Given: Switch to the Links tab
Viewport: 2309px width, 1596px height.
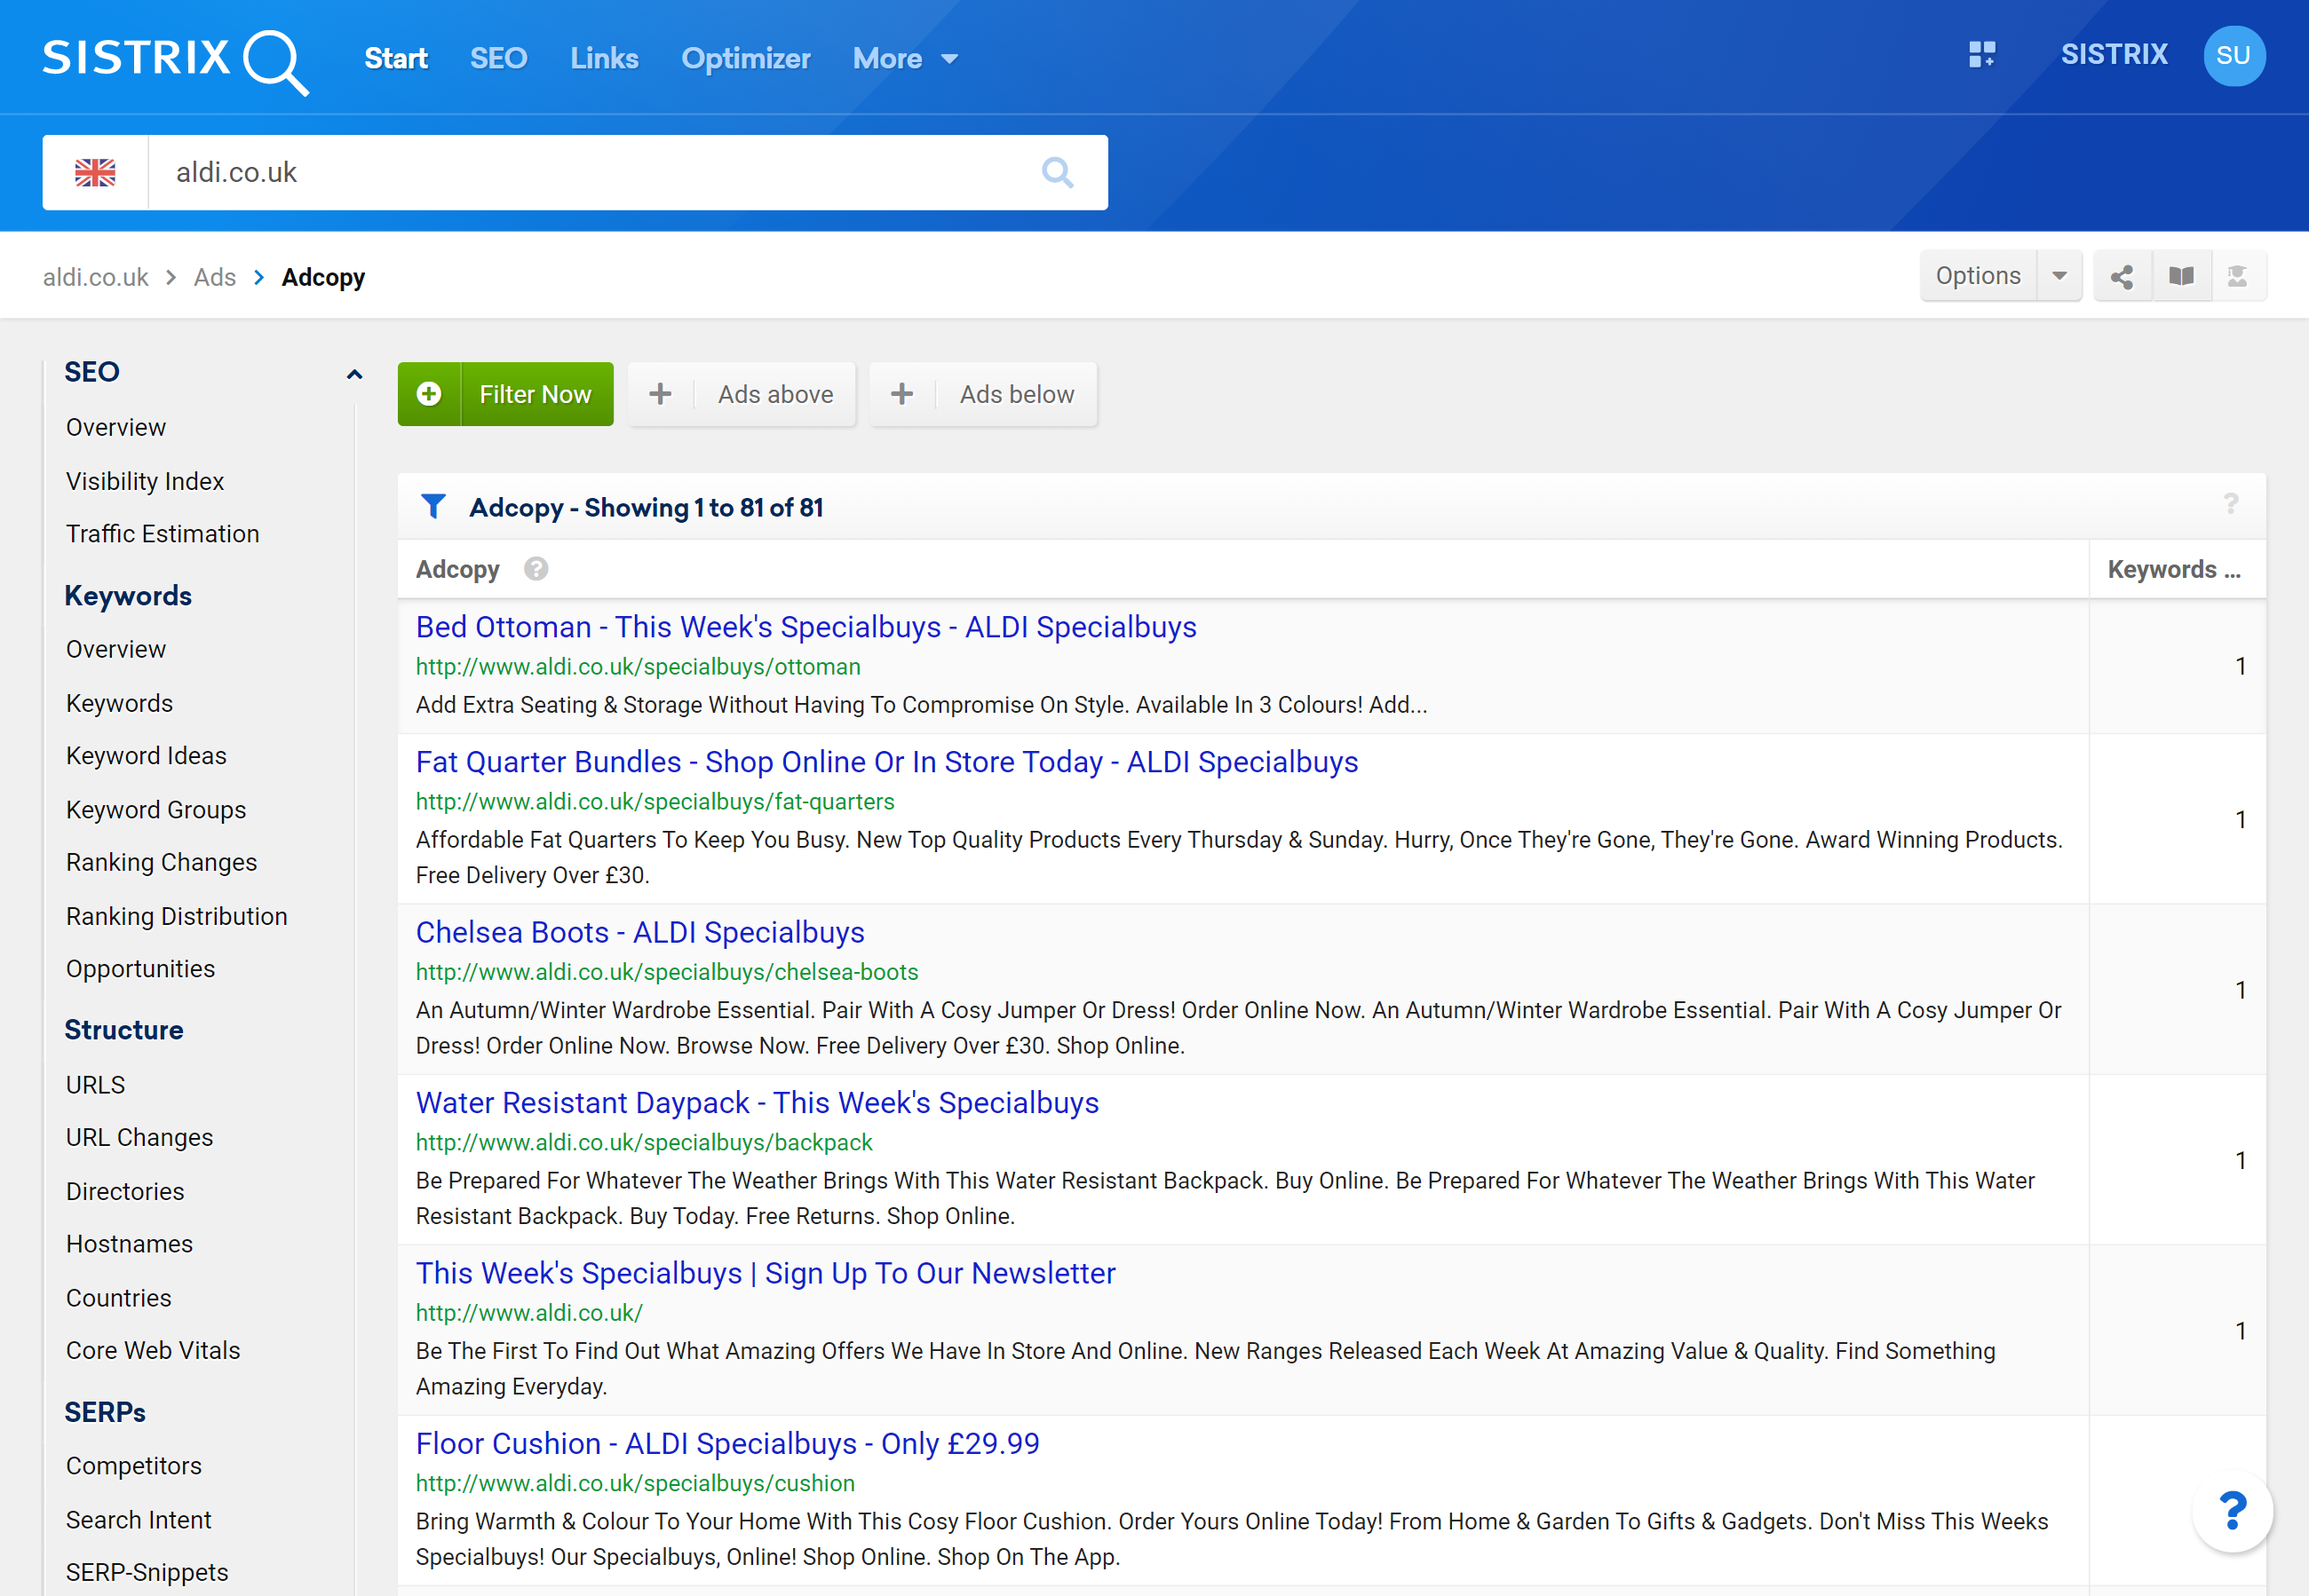Looking at the screenshot, I should [x=604, y=59].
